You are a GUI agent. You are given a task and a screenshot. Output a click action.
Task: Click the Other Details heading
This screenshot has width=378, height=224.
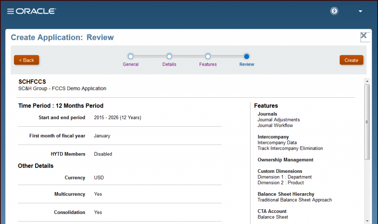click(36, 166)
